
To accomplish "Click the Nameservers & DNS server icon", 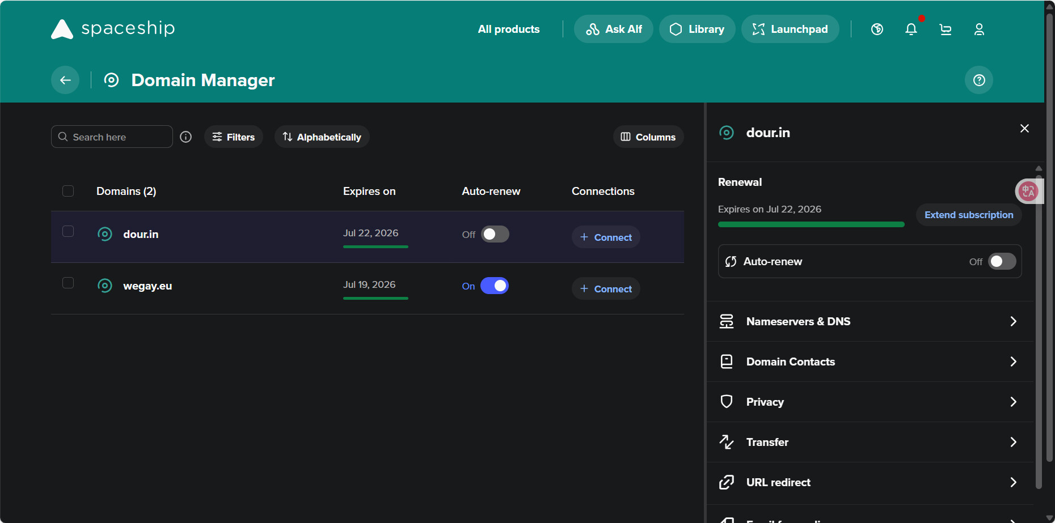I will (727, 321).
